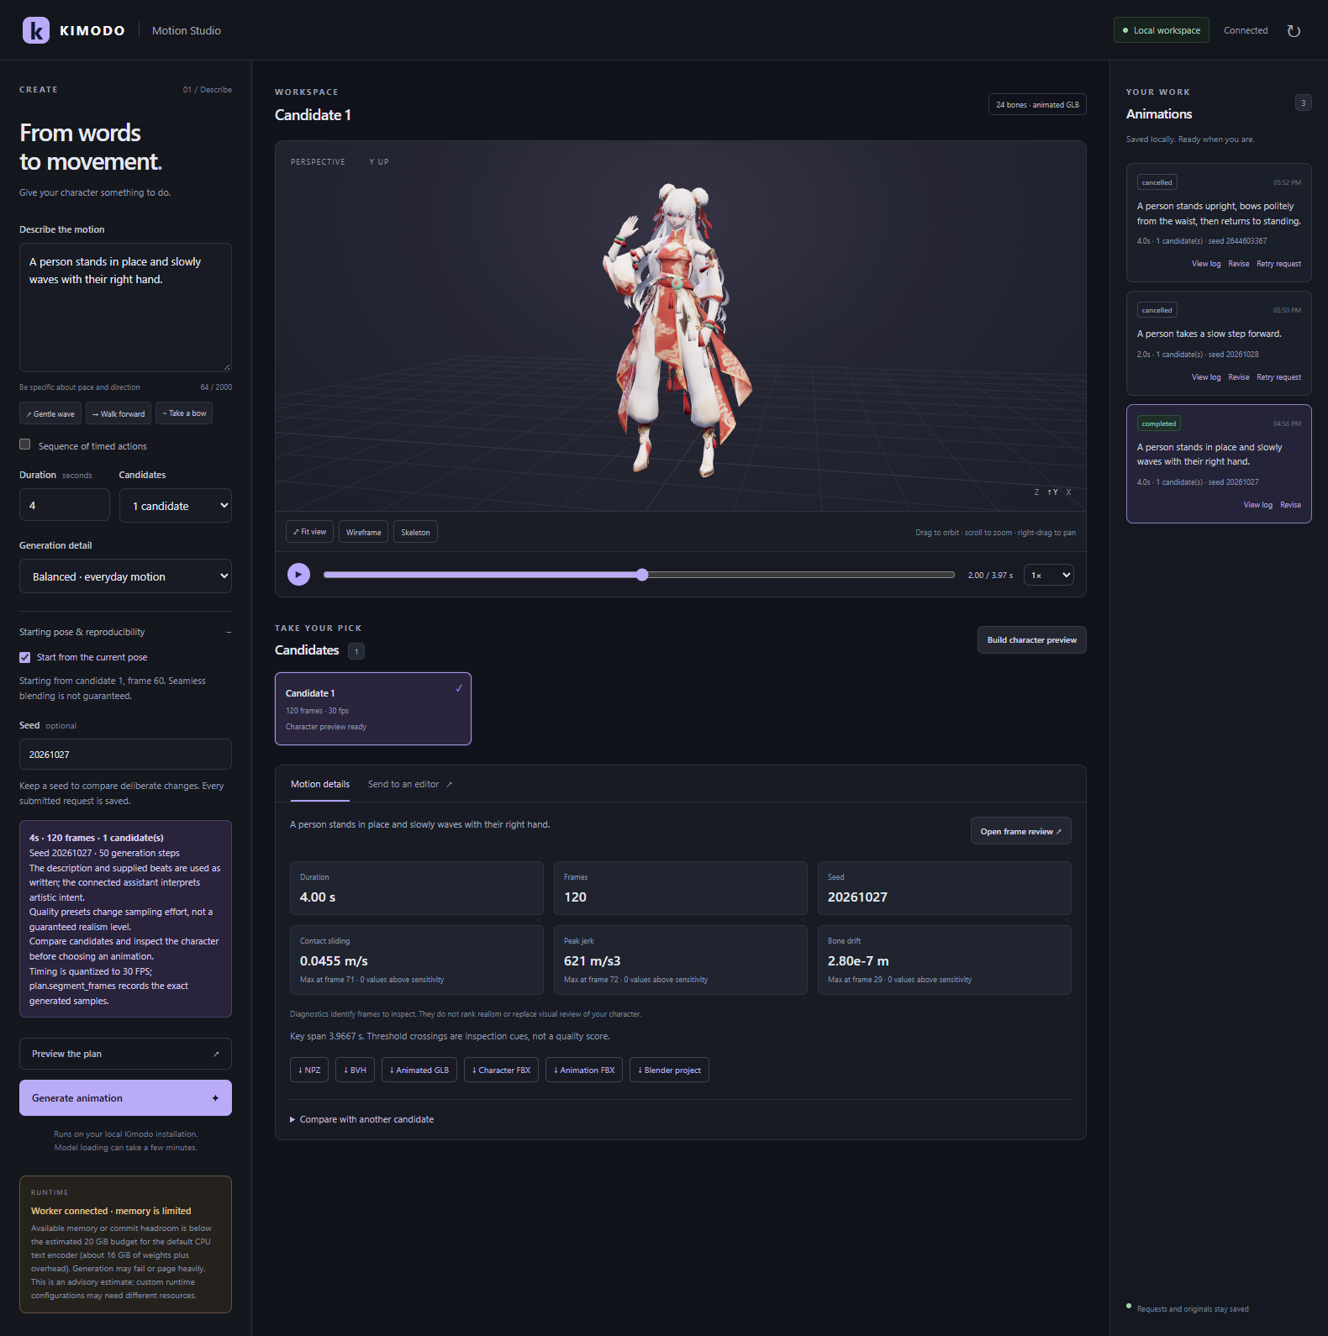Viewport: 1328px width, 1336px height.
Task: Download Blender project
Action: (669, 1070)
